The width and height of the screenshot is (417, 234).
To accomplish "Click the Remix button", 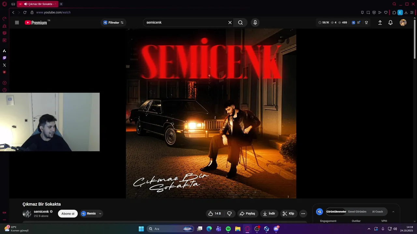I will point(89,214).
